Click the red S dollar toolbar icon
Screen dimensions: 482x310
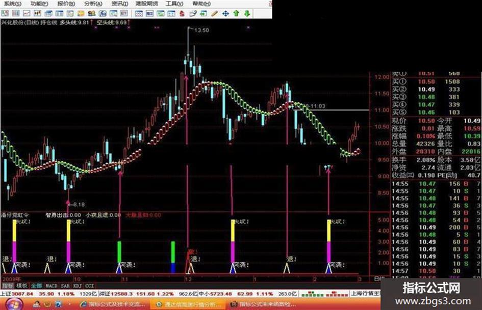pyautogui.click(x=182, y=13)
